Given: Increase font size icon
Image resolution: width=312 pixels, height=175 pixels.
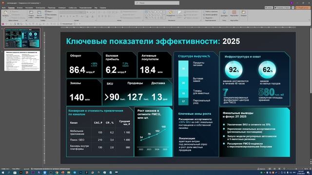Looking at the screenshot, I should pyautogui.click(x=88, y=12).
